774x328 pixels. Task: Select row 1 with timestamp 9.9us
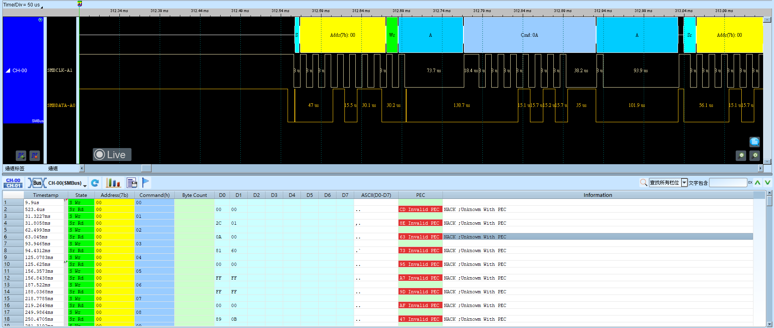click(378, 203)
